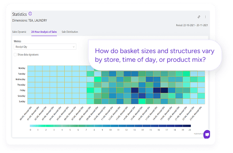Click the Highcharts credit link

[x=199, y=134]
